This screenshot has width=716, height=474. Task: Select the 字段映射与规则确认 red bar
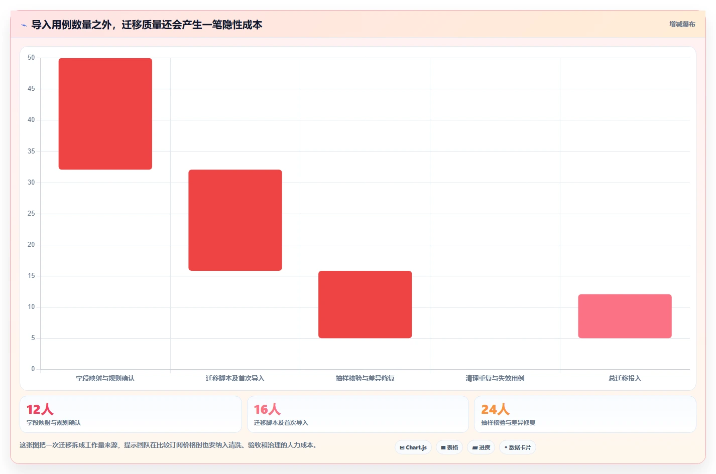tap(105, 114)
